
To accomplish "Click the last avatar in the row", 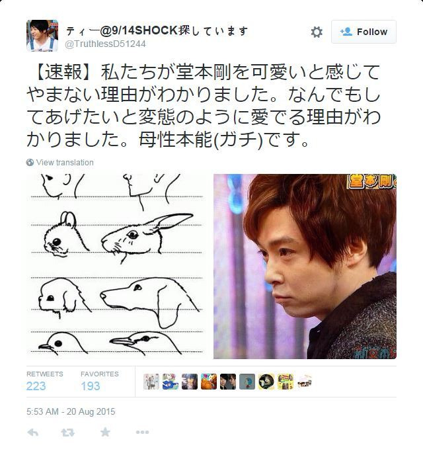I will 305,382.
